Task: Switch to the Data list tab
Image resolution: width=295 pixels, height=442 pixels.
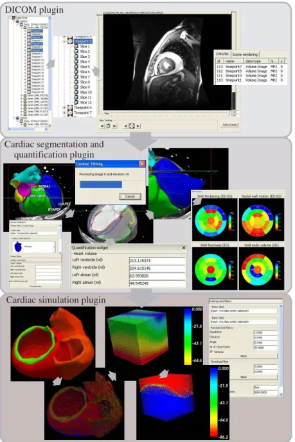Action: click(x=222, y=54)
